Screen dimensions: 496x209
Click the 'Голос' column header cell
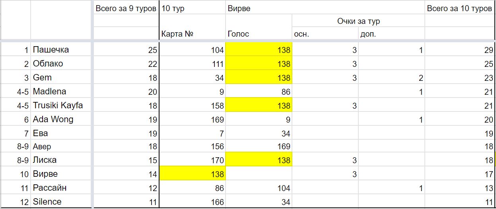click(x=259, y=34)
